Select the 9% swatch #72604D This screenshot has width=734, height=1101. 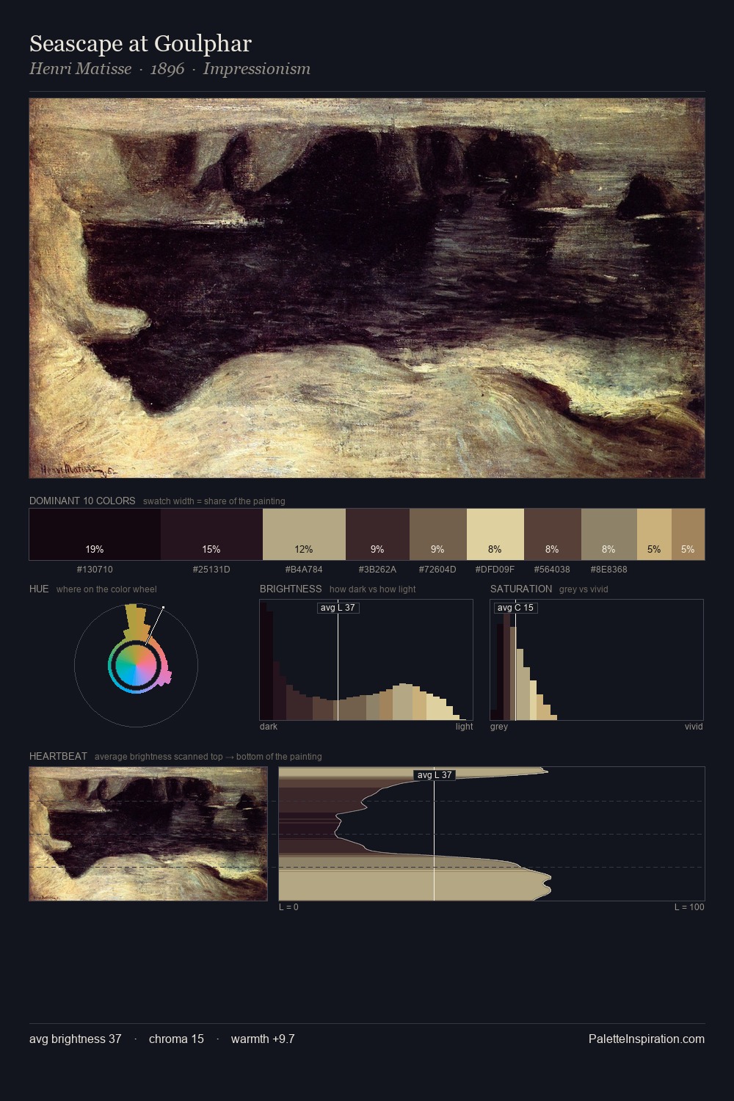tap(437, 534)
